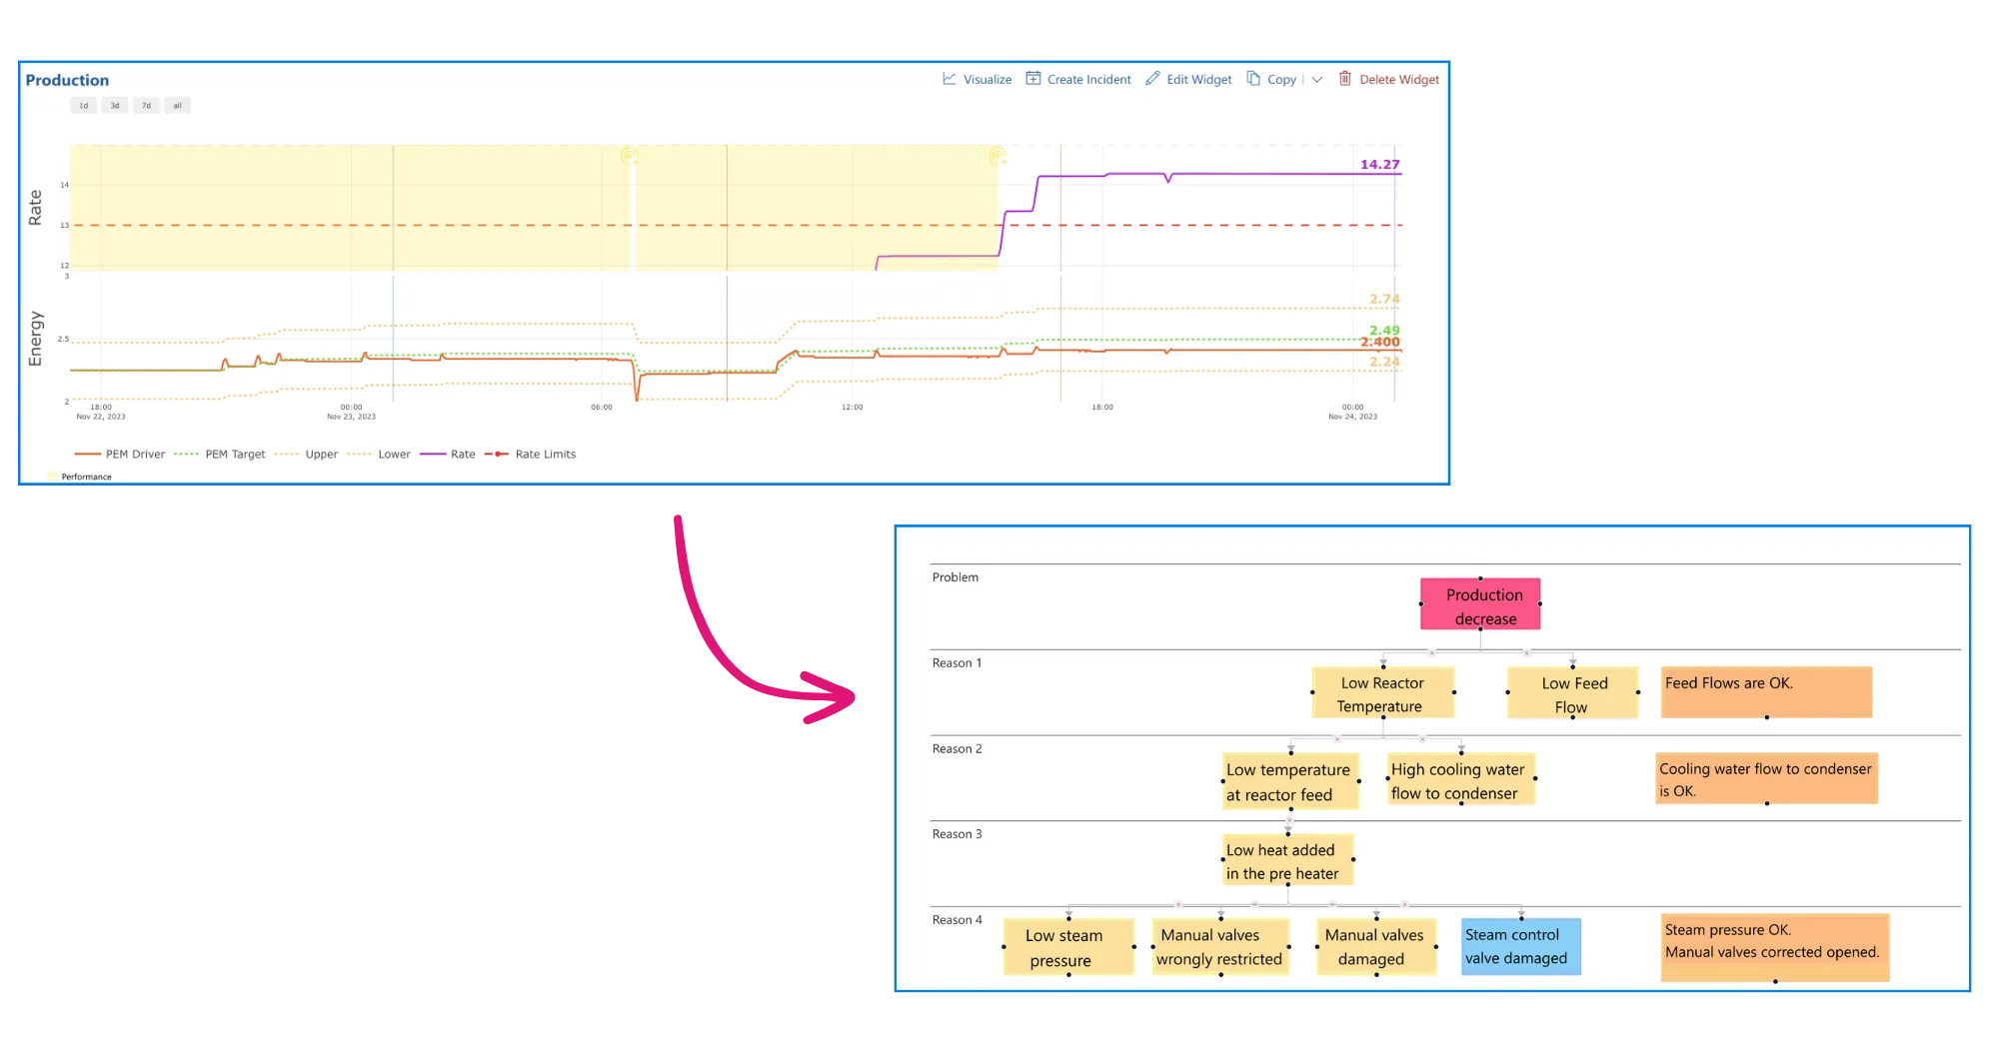Toggle Upper series in legend

[x=306, y=455]
